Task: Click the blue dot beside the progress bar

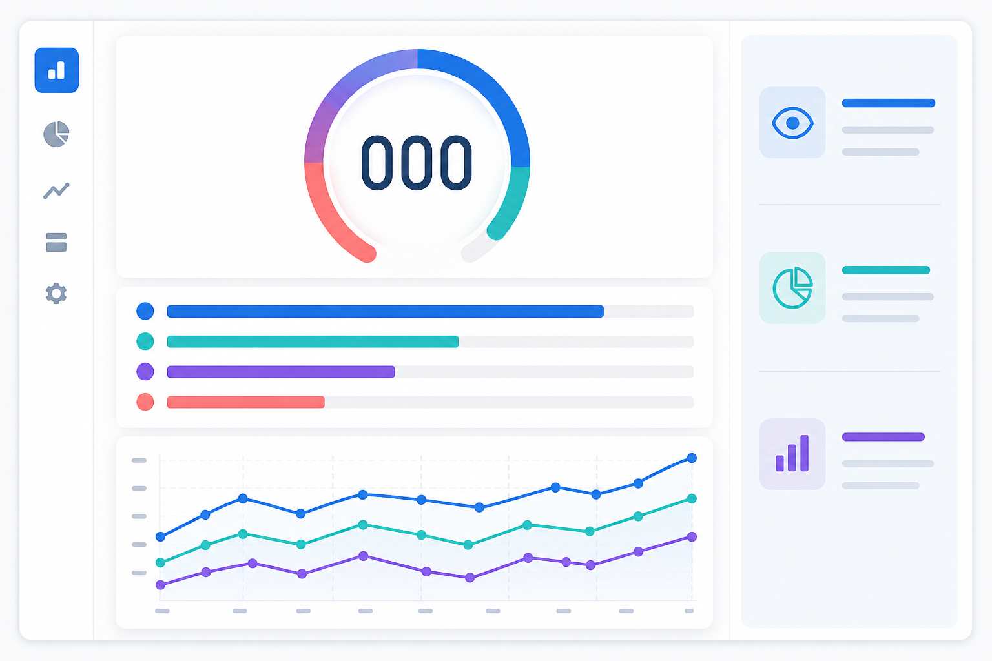Action: point(145,311)
